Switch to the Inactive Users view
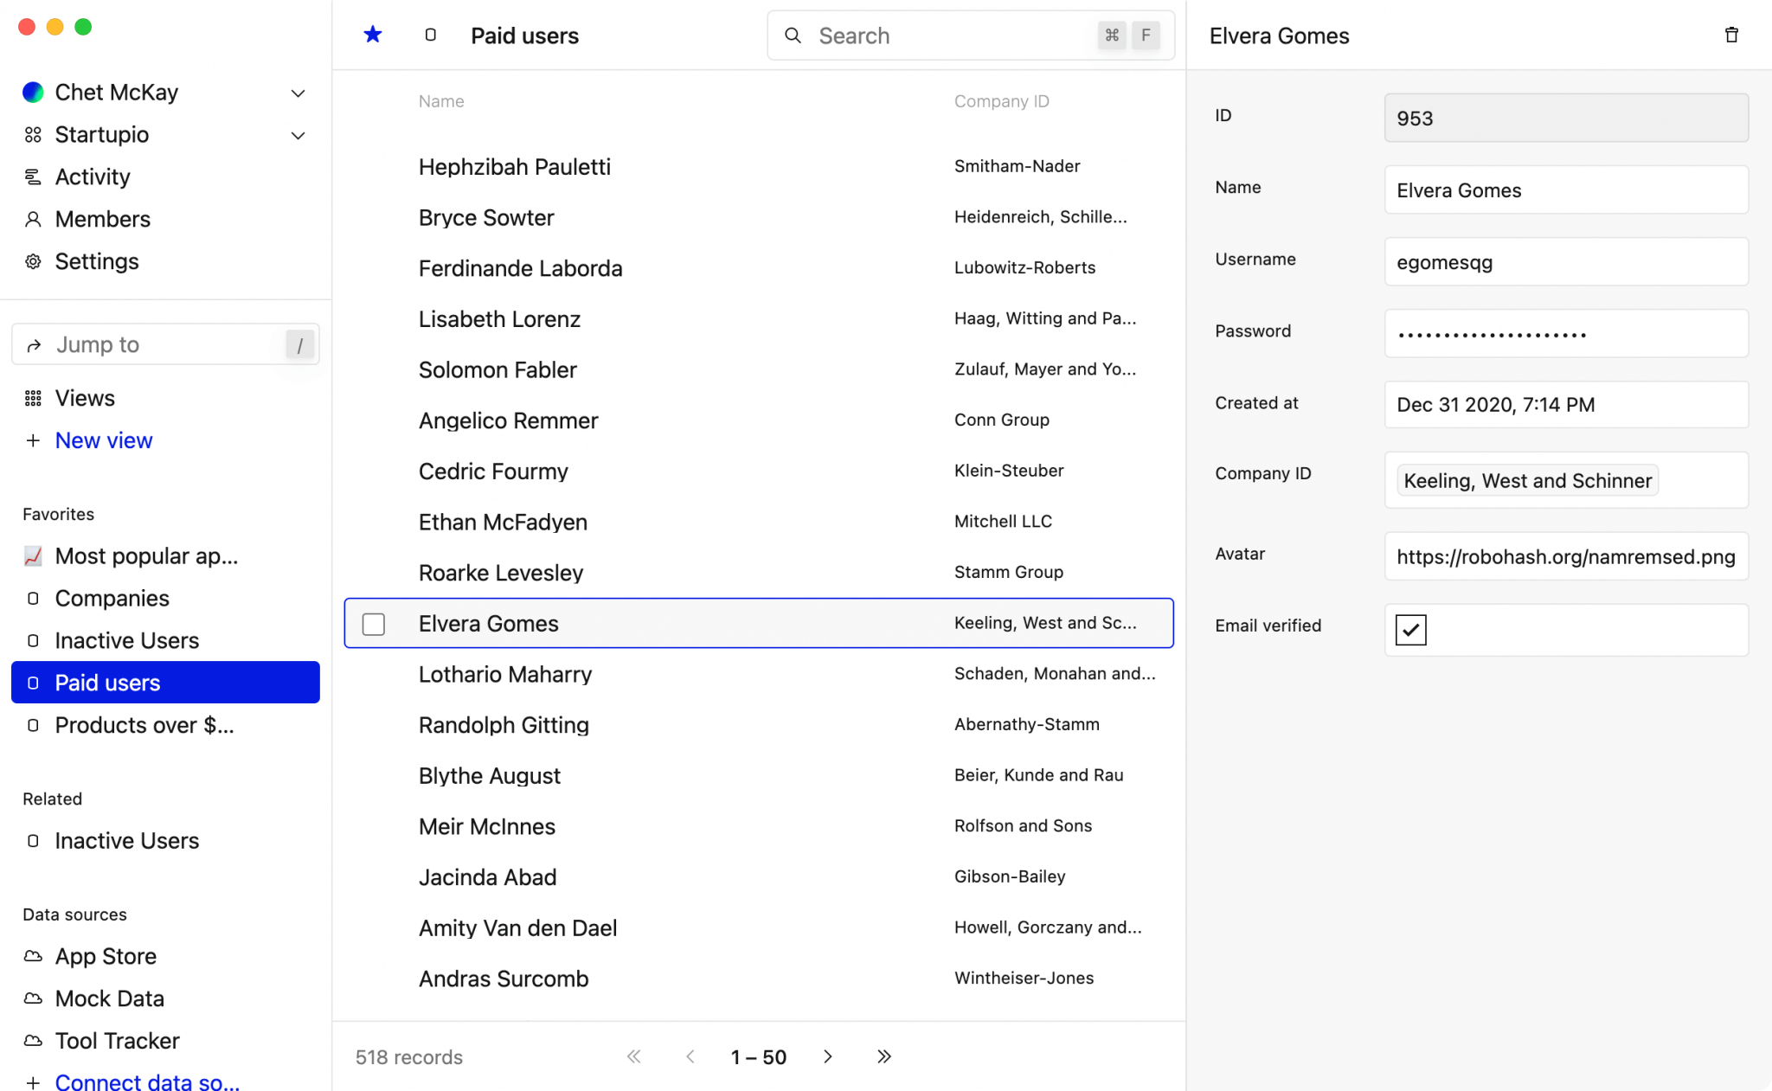 (x=126, y=640)
